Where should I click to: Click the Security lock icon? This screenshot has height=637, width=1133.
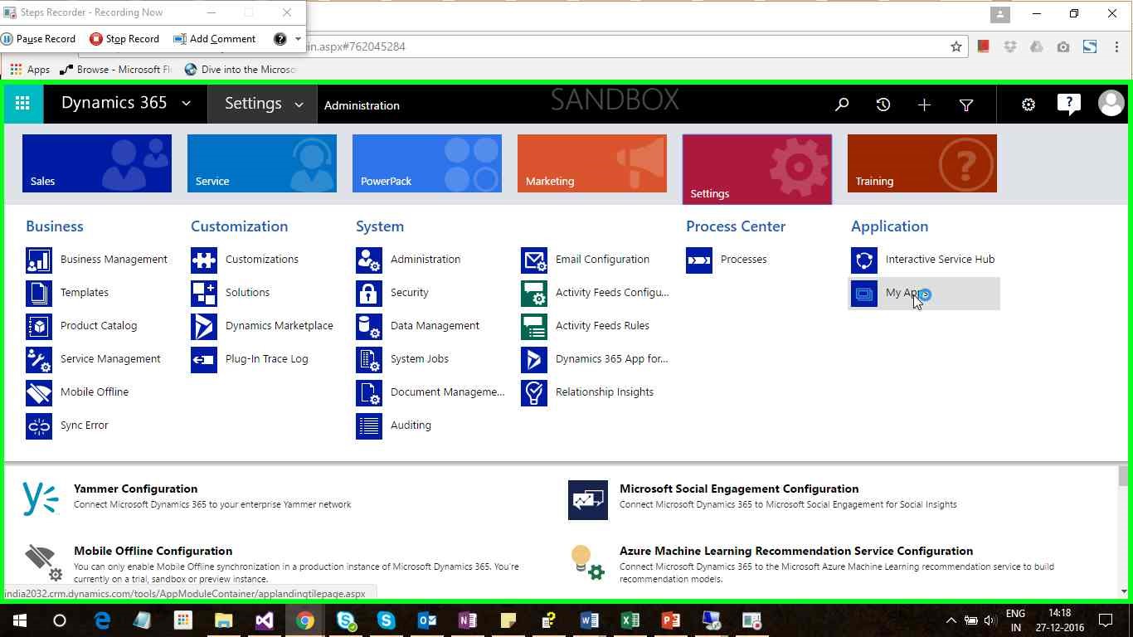(x=369, y=293)
